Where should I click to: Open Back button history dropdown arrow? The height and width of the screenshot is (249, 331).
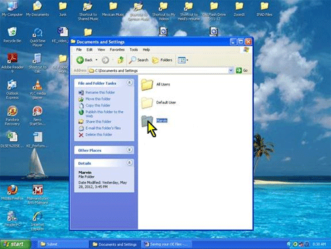click(x=97, y=60)
